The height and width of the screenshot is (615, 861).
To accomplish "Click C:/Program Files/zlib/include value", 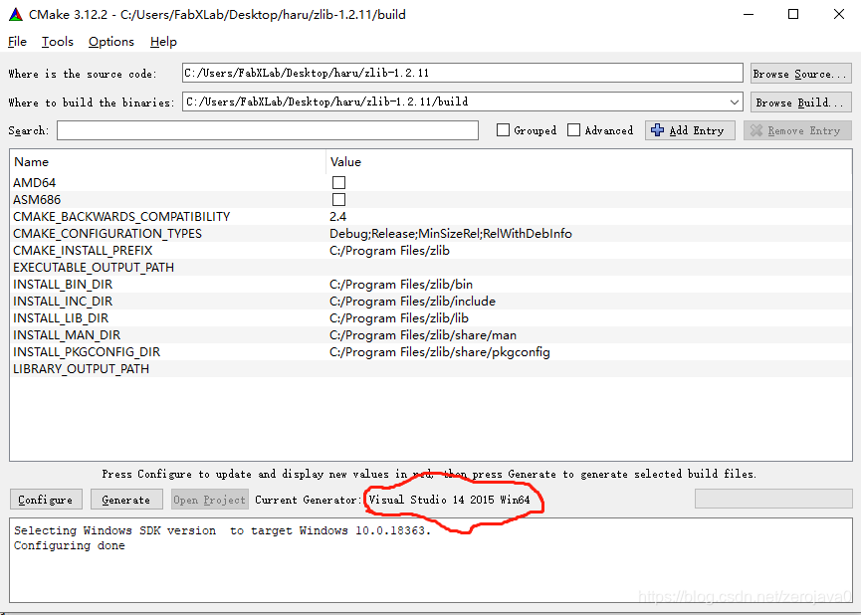I will [412, 302].
